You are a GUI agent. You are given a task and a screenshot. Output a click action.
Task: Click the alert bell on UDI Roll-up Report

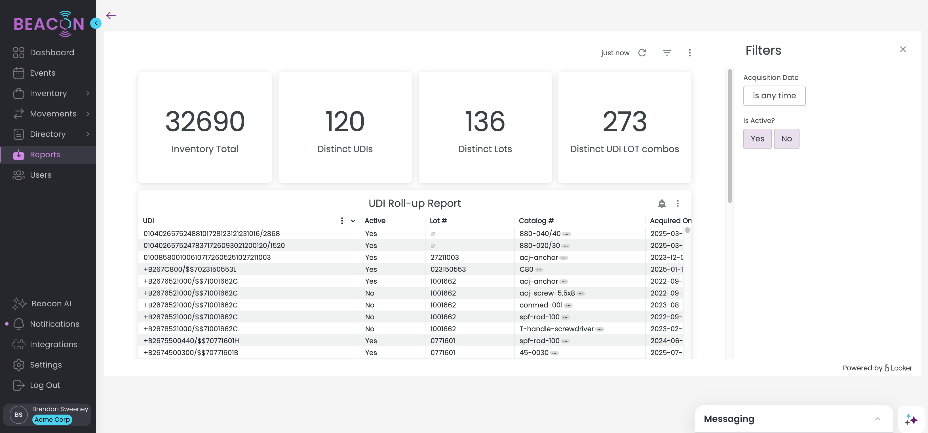(662, 203)
